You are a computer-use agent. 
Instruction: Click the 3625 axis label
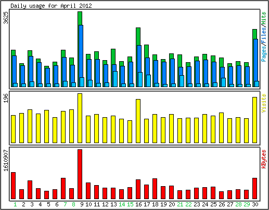click(x=6, y=18)
